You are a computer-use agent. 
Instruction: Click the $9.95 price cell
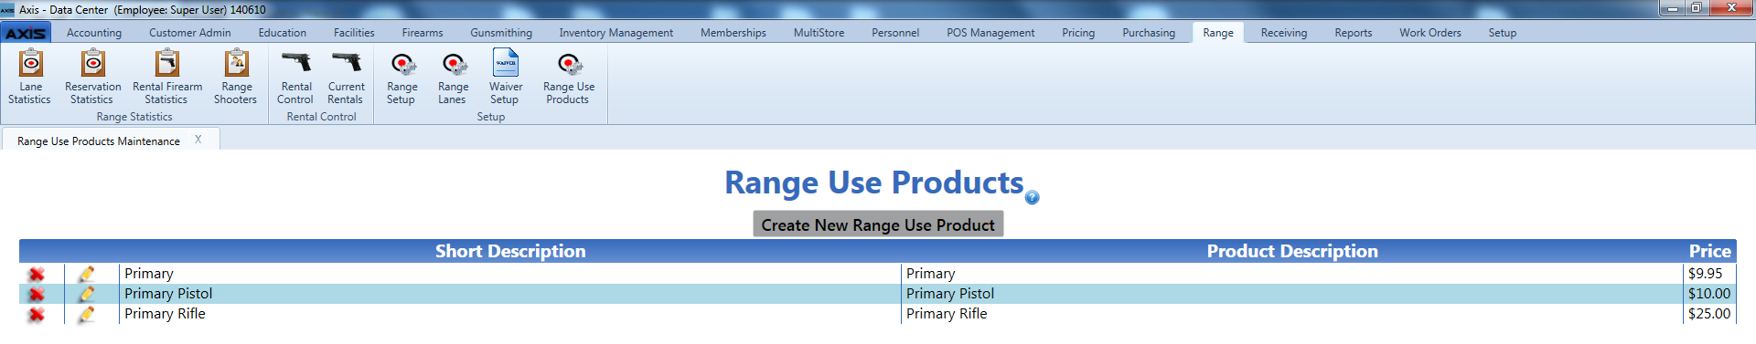[1709, 274]
